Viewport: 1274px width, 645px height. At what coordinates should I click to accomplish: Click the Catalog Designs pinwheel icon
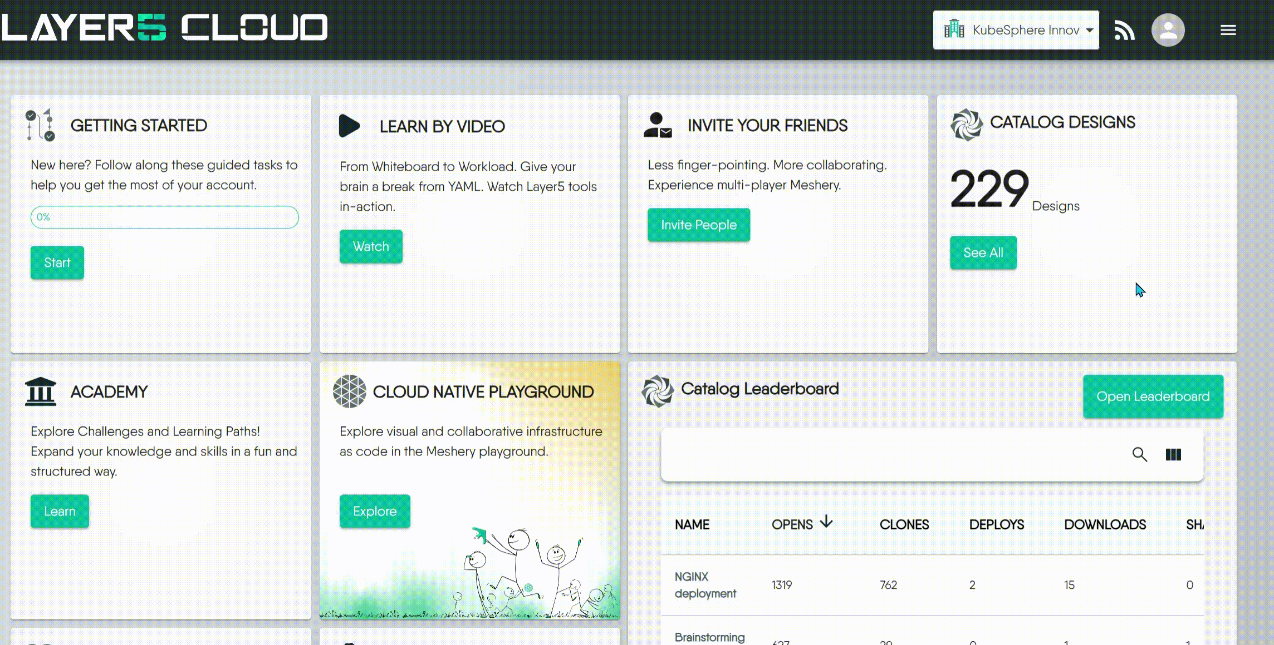(x=966, y=125)
